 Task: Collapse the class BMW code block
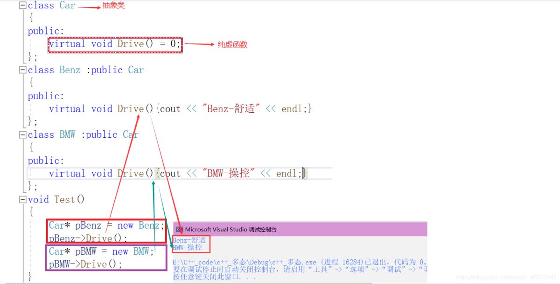tap(22, 135)
